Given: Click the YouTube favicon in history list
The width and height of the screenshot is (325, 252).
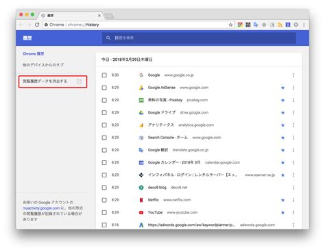Looking at the screenshot, I should tap(141, 212).
